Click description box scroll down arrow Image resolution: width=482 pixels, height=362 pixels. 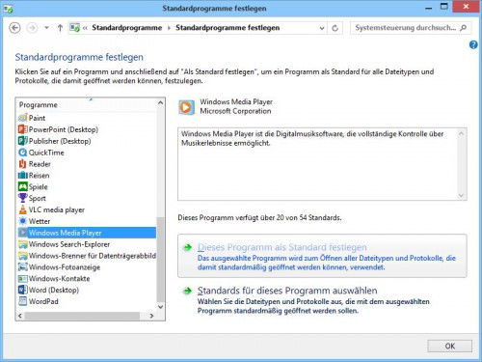[461, 195]
